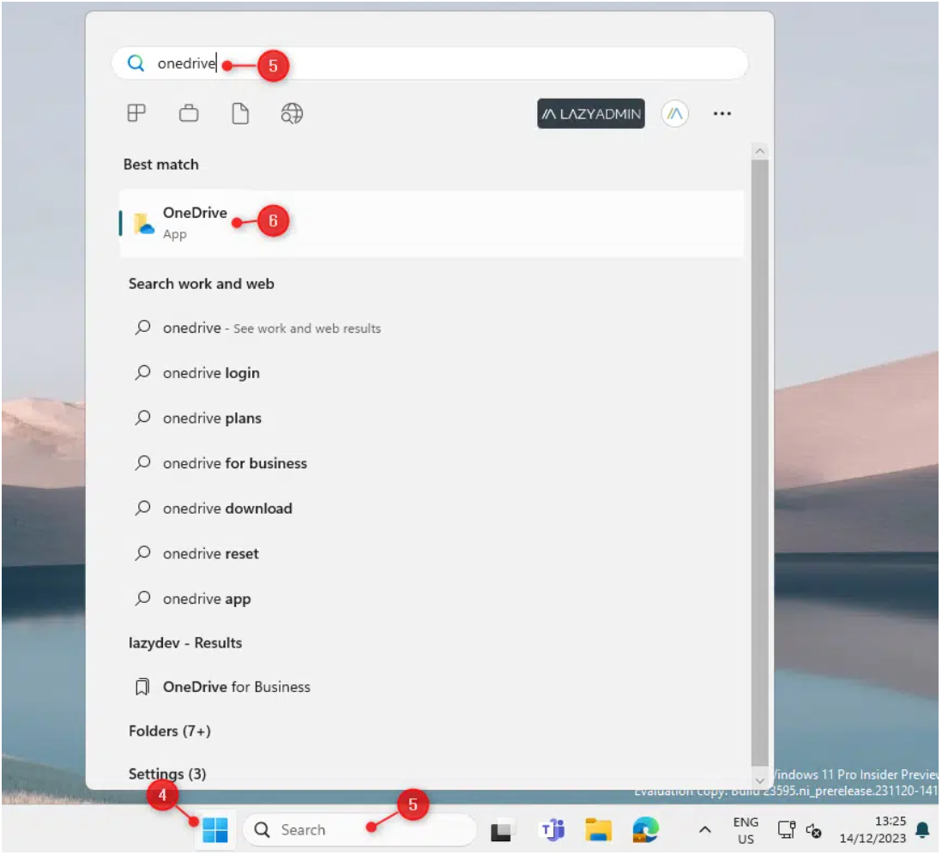Launch Microsoft Edge from the taskbar
The width and height of the screenshot is (942, 855).
tap(645, 830)
